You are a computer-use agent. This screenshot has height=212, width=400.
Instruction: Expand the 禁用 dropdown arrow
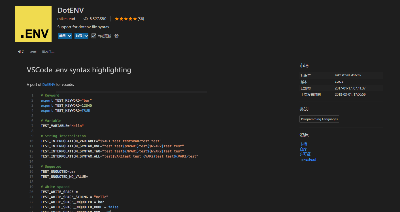coord(69,36)
